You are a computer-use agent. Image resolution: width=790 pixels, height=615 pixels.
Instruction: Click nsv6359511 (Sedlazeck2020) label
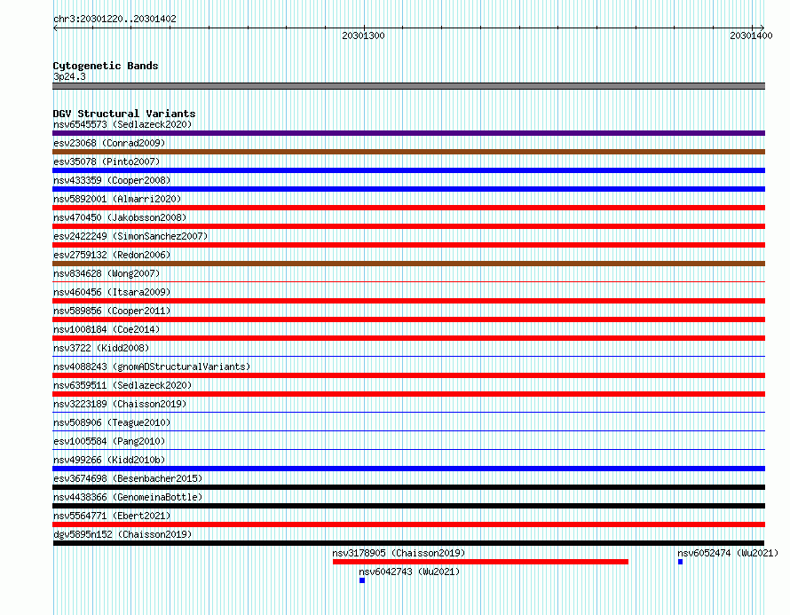[122, 385]
